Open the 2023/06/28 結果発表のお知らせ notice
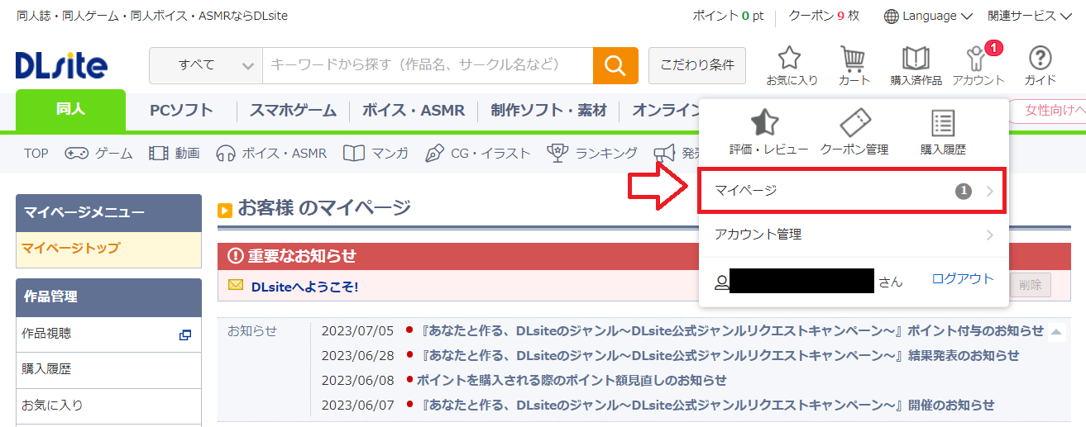Viewport: 1086px width, 427px height. click(720, 355)
